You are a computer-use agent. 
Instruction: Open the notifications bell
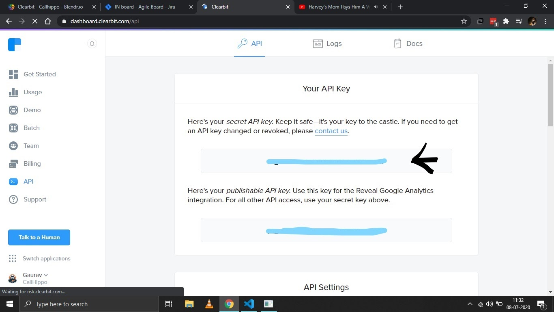92,43
